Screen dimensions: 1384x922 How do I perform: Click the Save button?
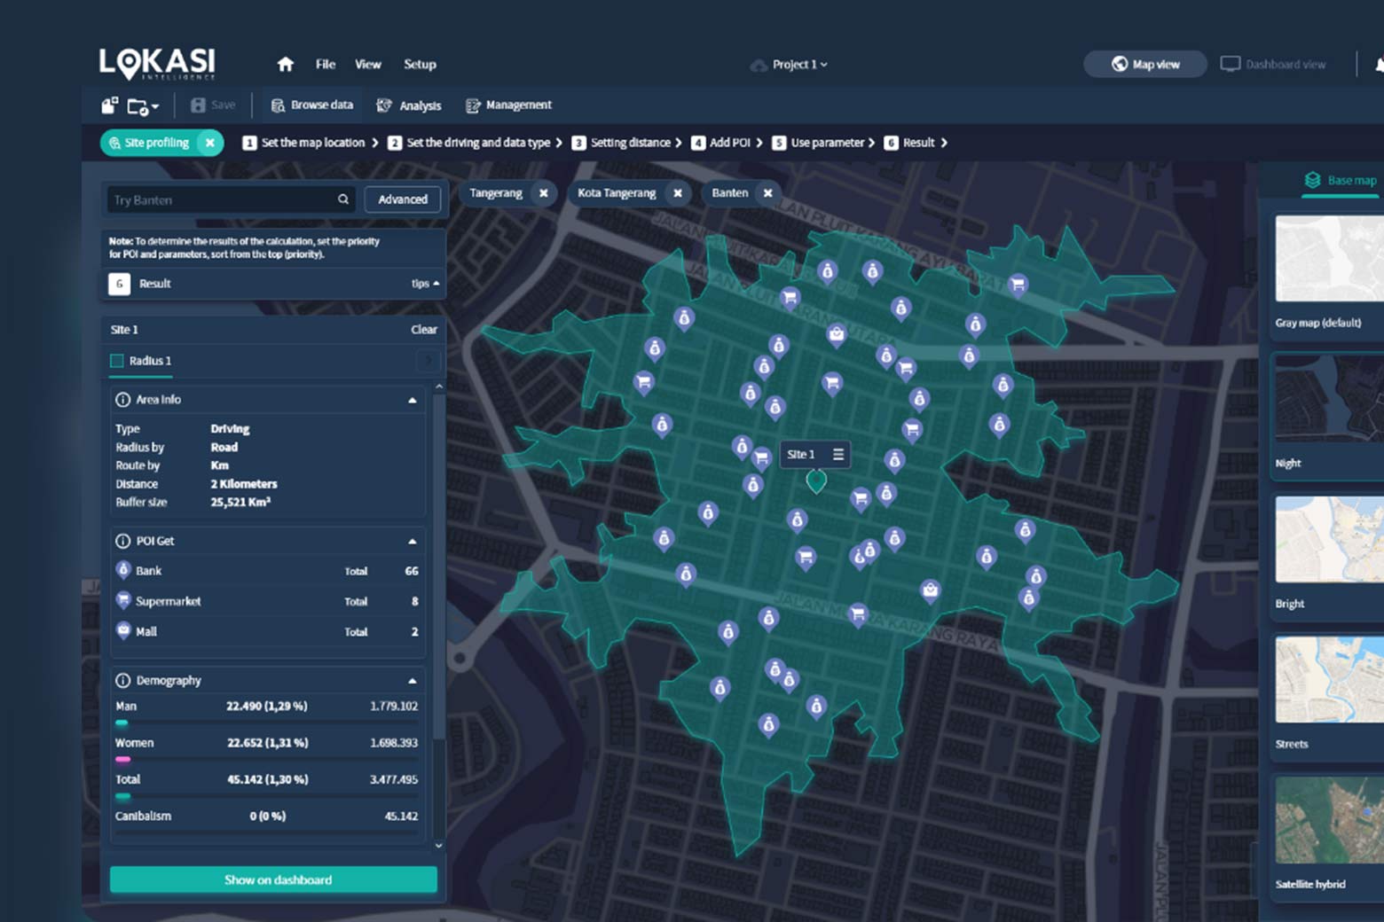[213, 105]
